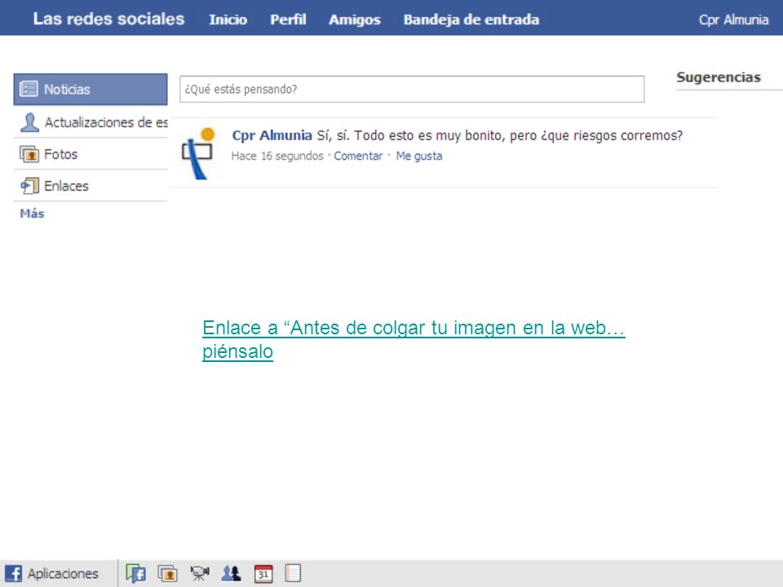Open the calendar events icon in bottom bar
Image resolution: width=783 pixels, height=587 pixels.
pyautogui.click(x=263, y=573)
